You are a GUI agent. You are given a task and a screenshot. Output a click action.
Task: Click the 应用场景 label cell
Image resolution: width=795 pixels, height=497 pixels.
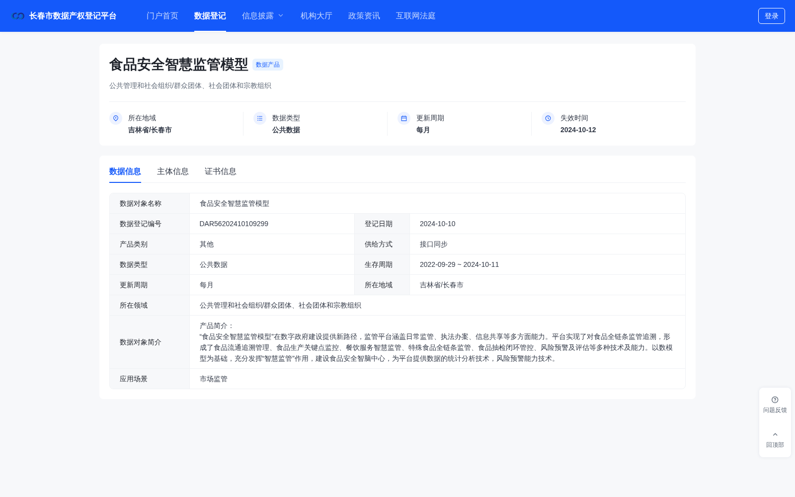point(150,379)
